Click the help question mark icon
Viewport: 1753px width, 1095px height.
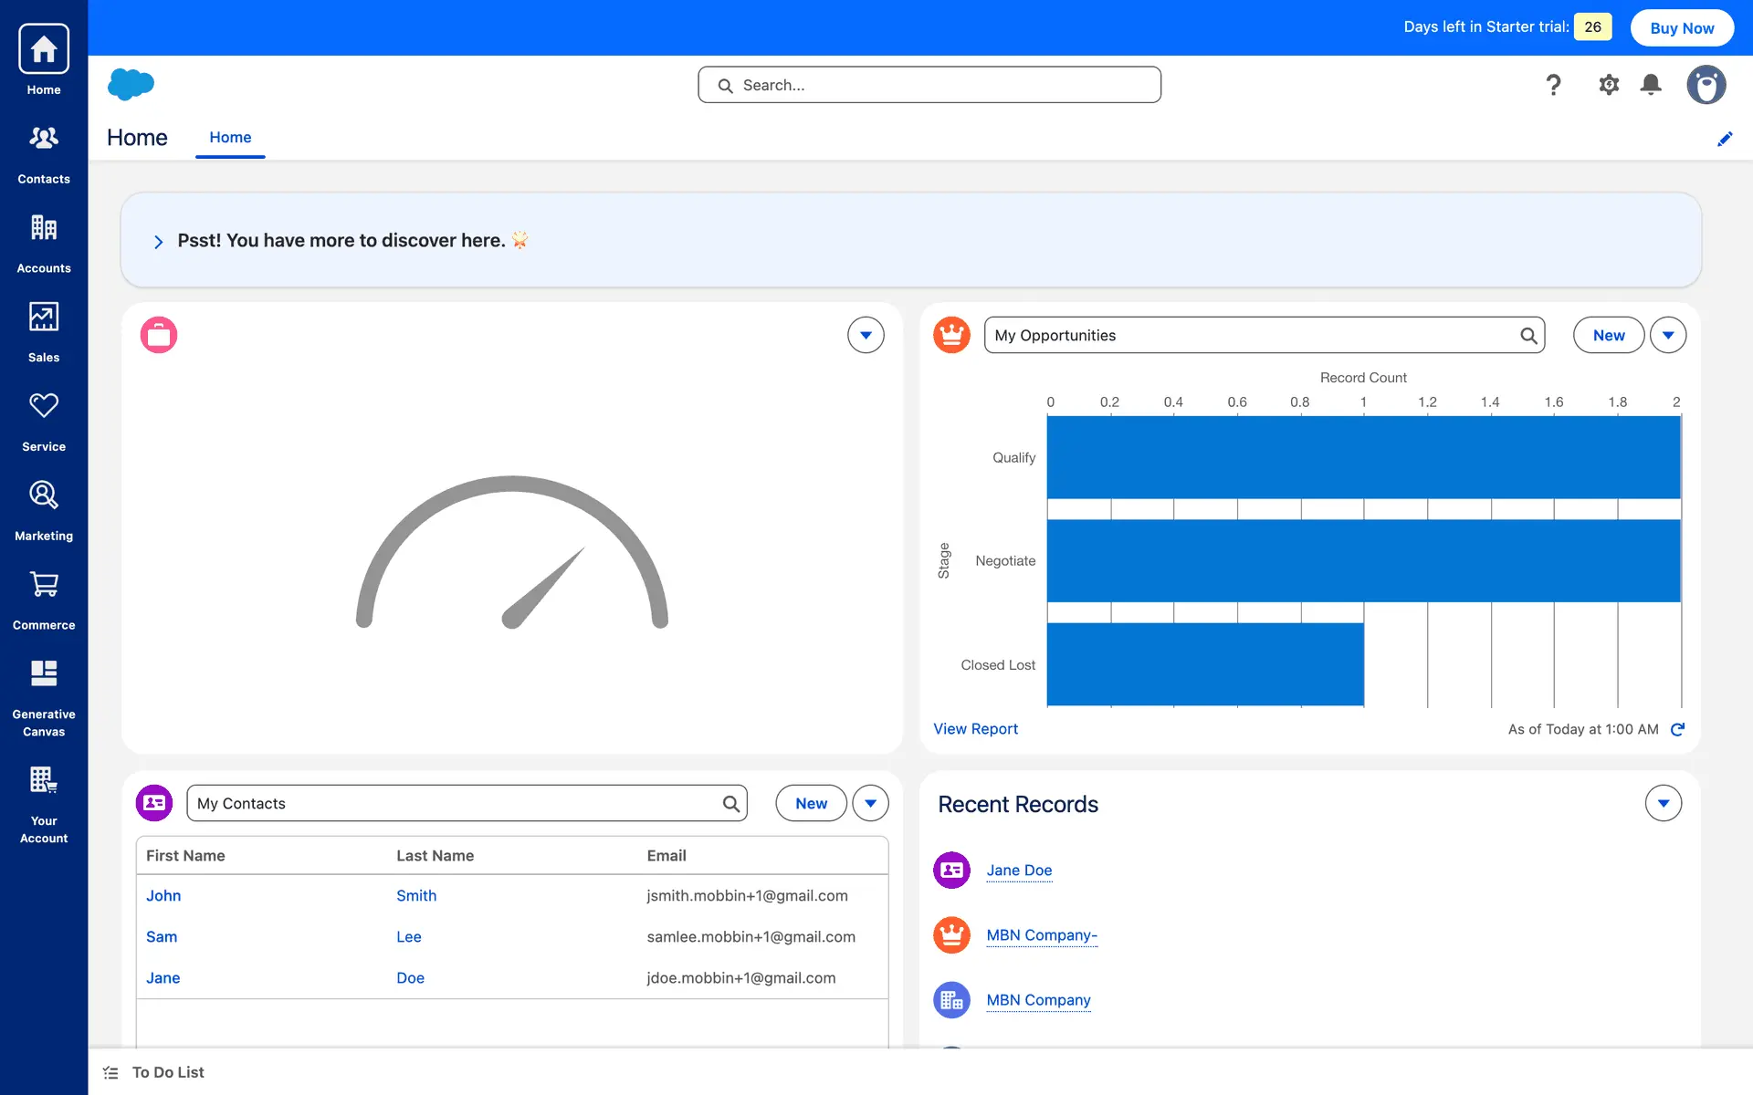1553,85
